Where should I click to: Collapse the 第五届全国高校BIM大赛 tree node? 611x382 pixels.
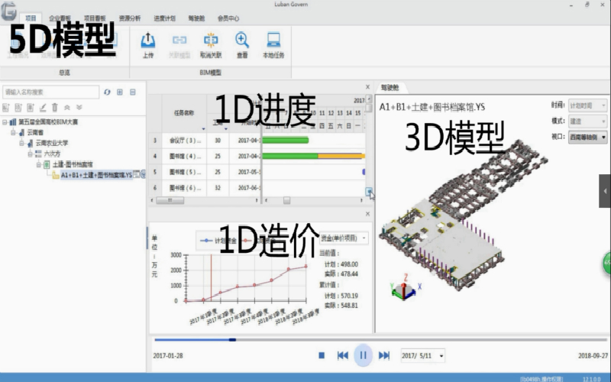pos(5,122)
